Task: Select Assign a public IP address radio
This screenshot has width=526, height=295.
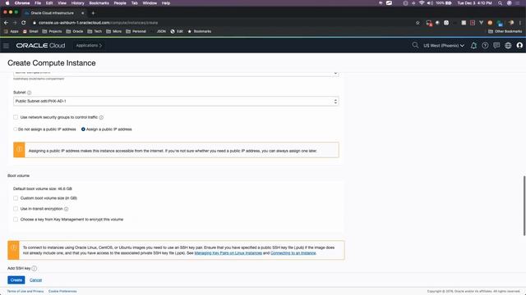Action: click(x=83, y=129)
